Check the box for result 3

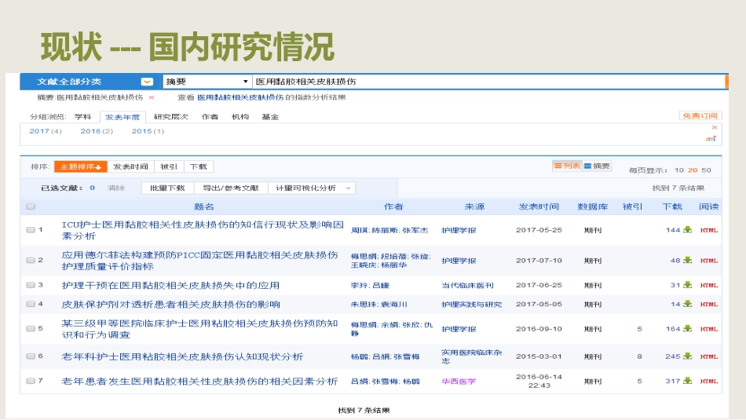coord(31,285)
